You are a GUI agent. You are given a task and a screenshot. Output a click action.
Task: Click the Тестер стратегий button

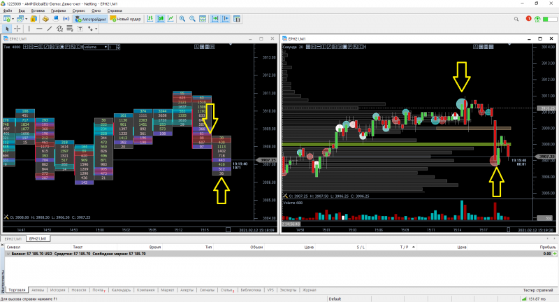[x=537, y=290]
